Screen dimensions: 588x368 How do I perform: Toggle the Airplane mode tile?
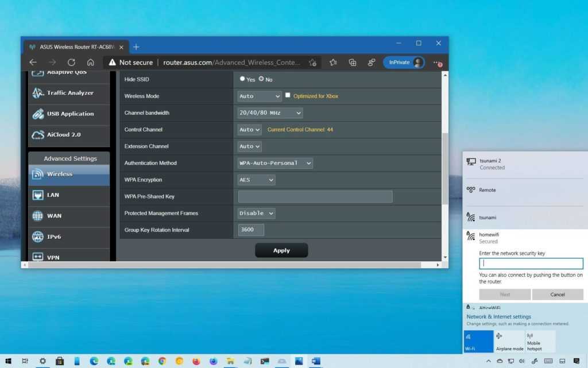(509, 341)
